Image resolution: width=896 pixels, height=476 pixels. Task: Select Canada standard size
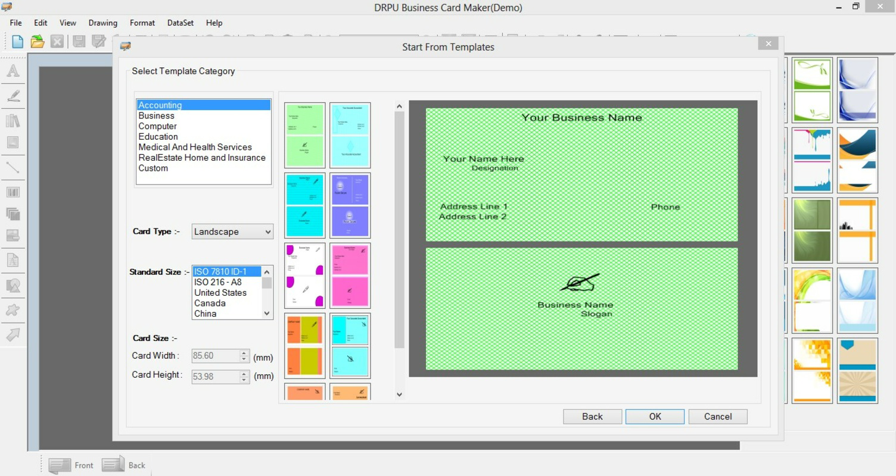(209, 303)
